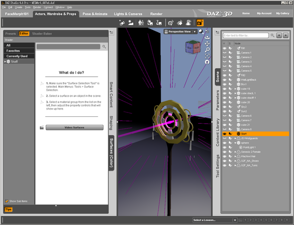Click the sun-and-landscape environment icon in toolbar
The width and height of the screenshot is (294, 225).
coord(131,23)
